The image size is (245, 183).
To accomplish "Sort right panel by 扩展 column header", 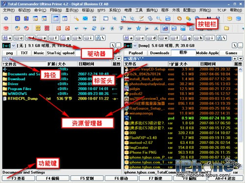I will tap(173, 64).
